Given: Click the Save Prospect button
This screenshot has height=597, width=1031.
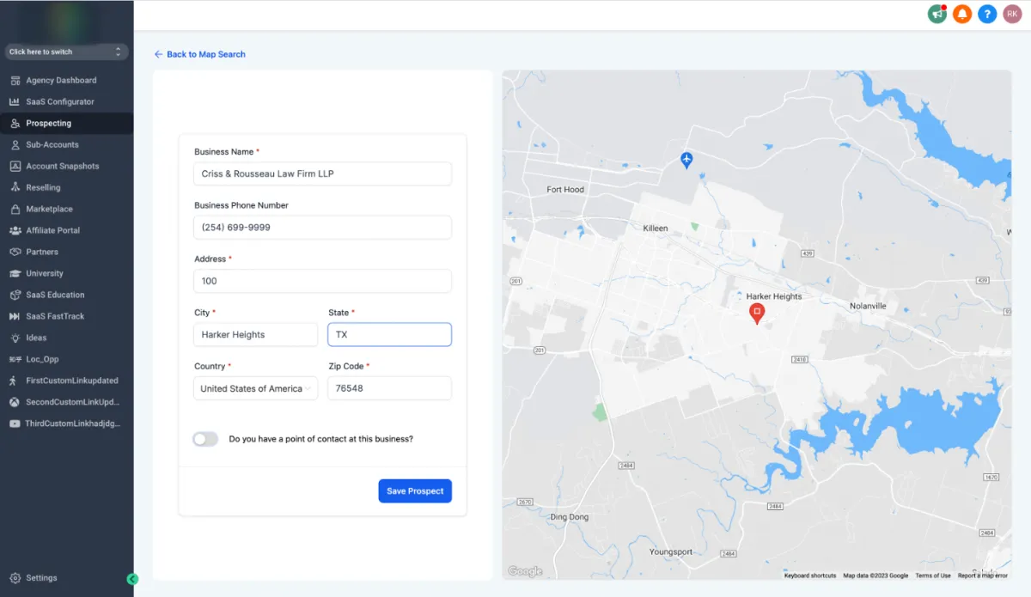Looking at the screenshot, I should point(415,491).
